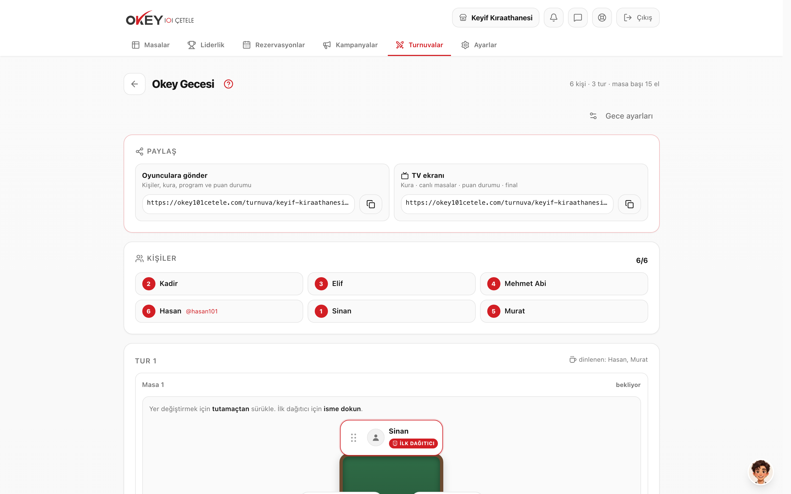This screenshot has height=494, width=791.
Task: Select player Kadir card
Action: (219, 284)
